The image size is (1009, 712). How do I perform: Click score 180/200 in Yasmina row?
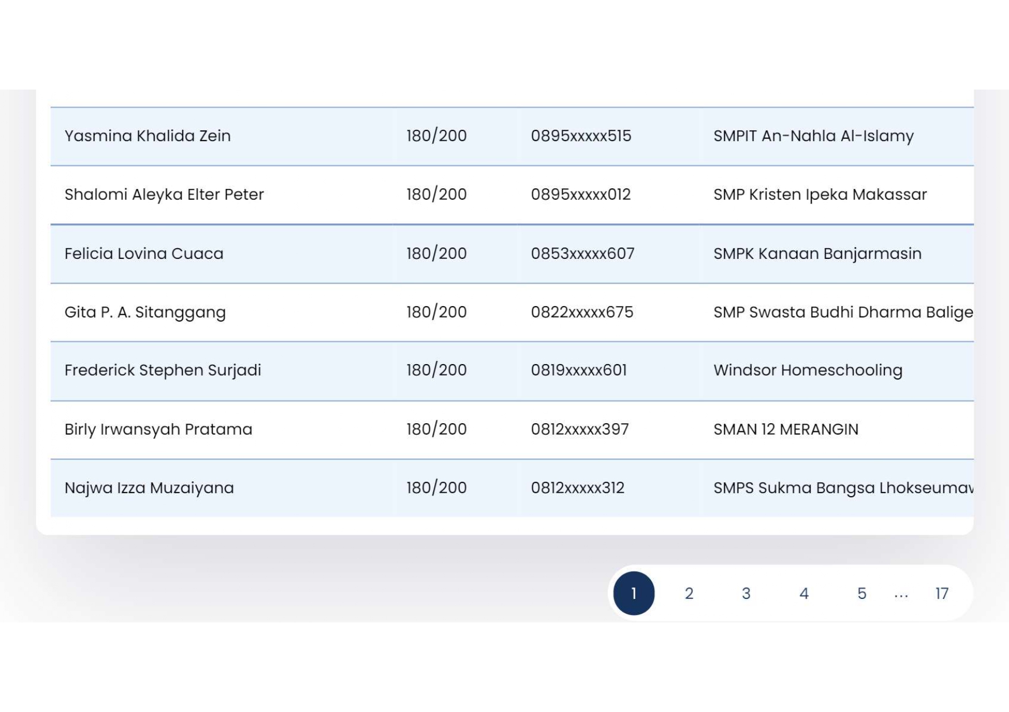point(436,136)
